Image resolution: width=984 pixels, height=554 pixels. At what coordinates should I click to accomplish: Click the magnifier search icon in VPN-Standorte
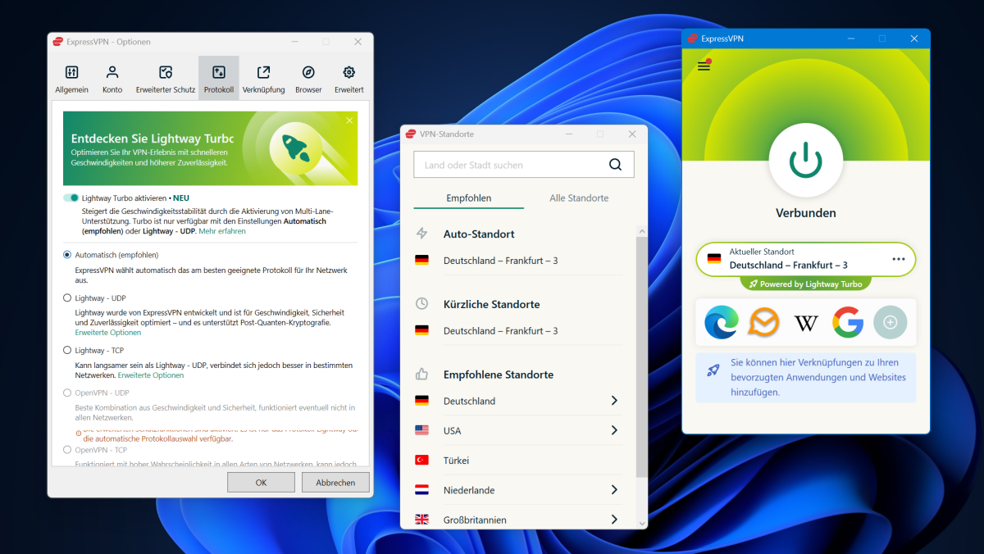tap(615, 165)
